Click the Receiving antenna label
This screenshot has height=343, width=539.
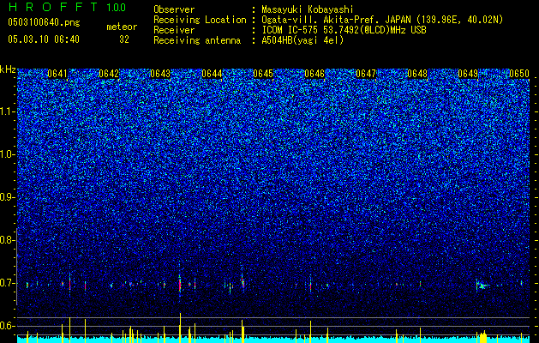pos(197,40)
